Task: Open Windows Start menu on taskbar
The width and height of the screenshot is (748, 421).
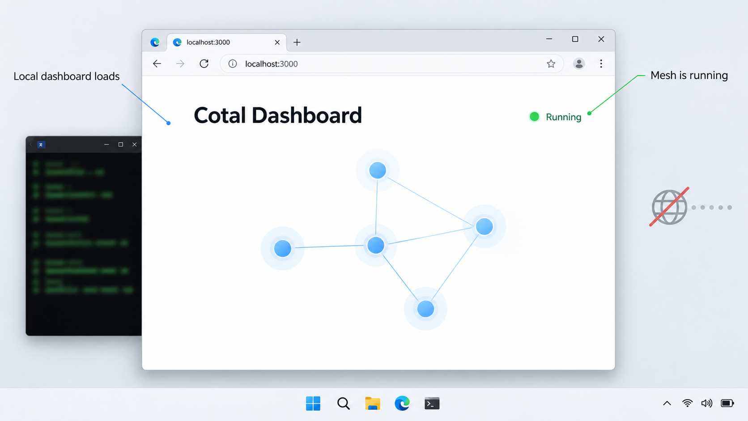Action: point(313,404)
